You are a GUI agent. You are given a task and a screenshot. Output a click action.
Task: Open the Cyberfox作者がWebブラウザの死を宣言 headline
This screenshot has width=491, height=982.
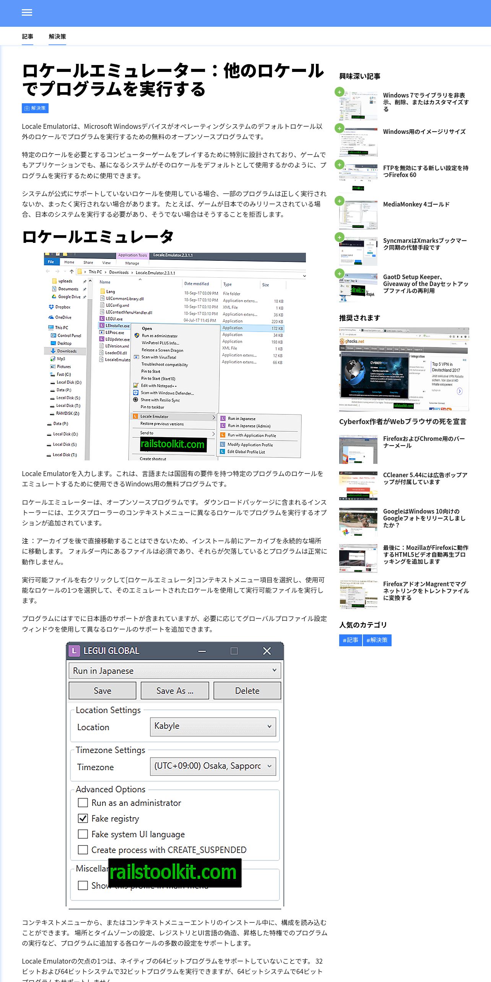[403, 421]
